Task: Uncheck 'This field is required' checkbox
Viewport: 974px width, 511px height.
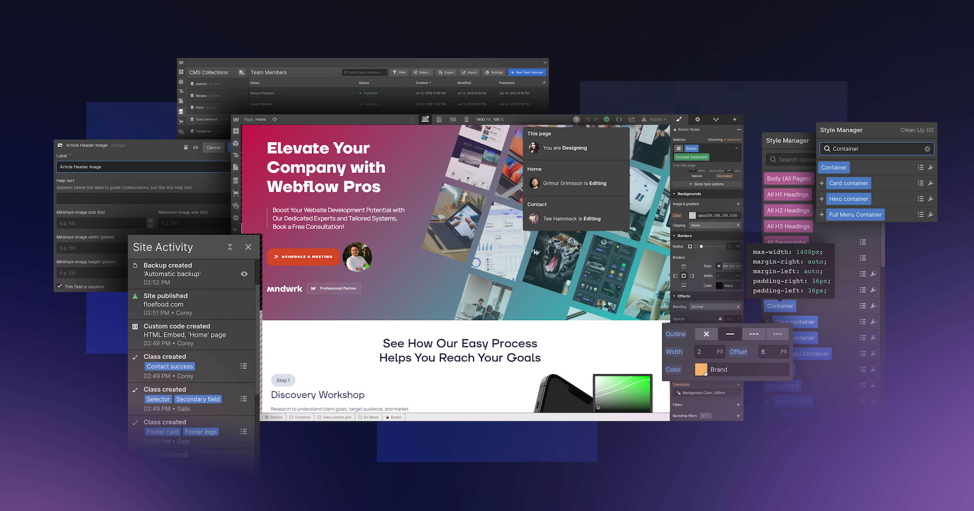Action: pyautogui.click(x=60, y=286)
